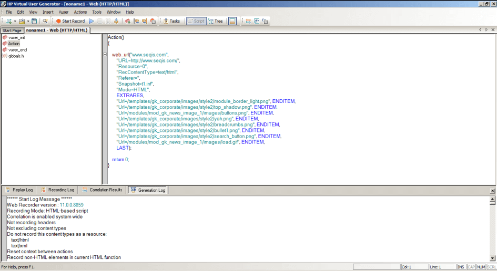The width and height of the screenshot is (497, 271).
Task: Toggle the output window display icon
Action: point(232,21)
